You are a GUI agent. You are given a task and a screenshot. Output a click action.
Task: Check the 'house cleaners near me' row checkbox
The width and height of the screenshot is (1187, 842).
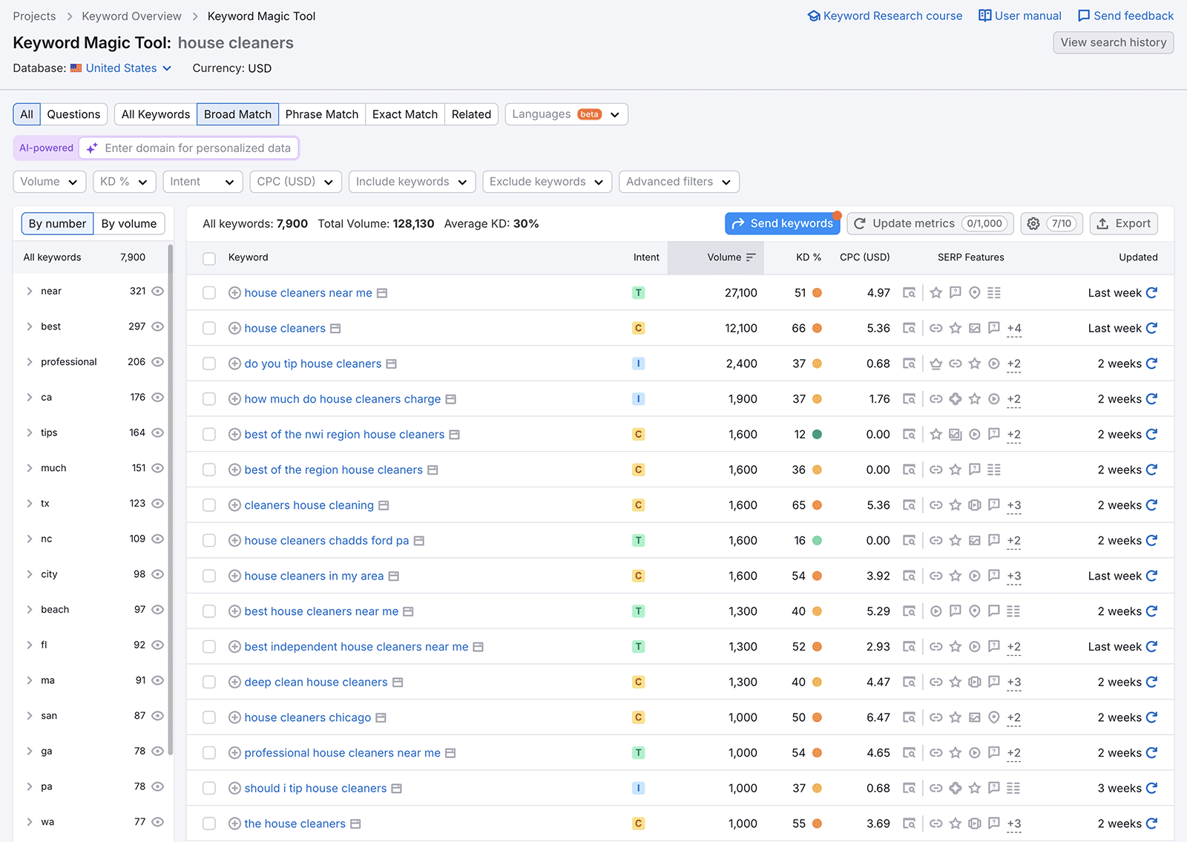click(x=209, y=293)
